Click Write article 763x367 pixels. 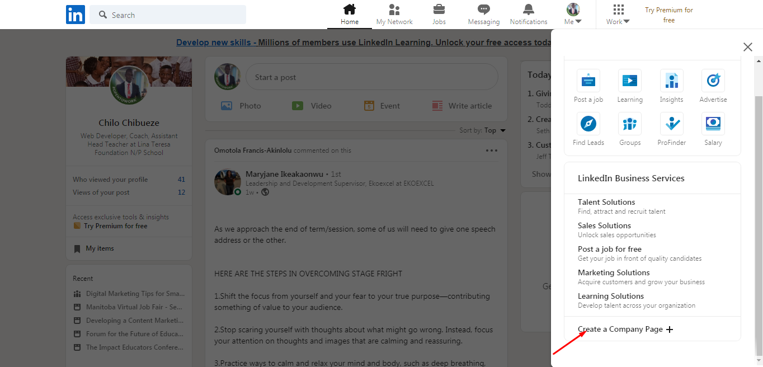pyautogui.click(x=462, y=106)
